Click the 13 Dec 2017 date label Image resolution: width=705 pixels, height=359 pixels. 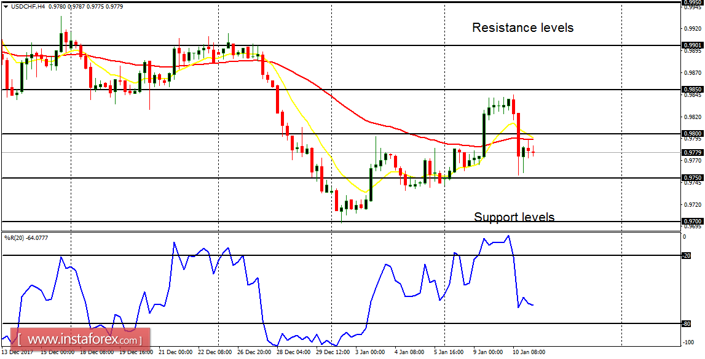(x=16, y=352)
